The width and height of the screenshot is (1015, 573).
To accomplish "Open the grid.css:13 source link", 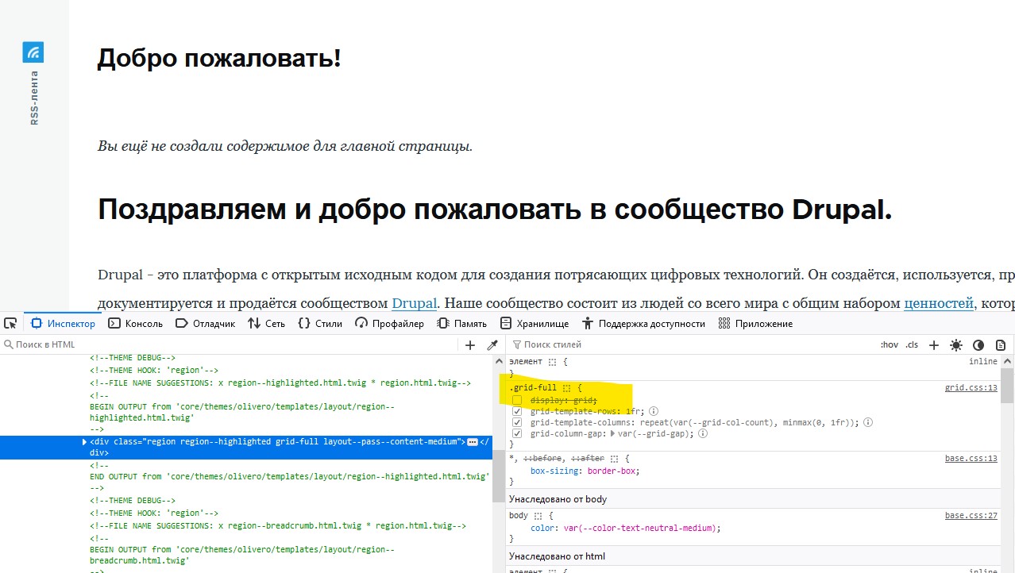I will click(x=971, y=388).
